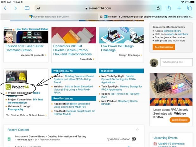This screenshot has width=196, height=147.
Task: Click the experts link
Action: point(170,34)
